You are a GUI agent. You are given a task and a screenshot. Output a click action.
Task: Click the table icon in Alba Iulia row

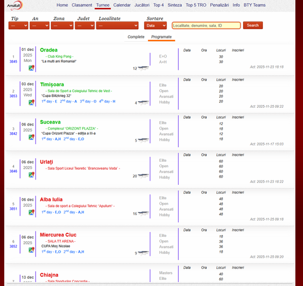coord(143,213)
